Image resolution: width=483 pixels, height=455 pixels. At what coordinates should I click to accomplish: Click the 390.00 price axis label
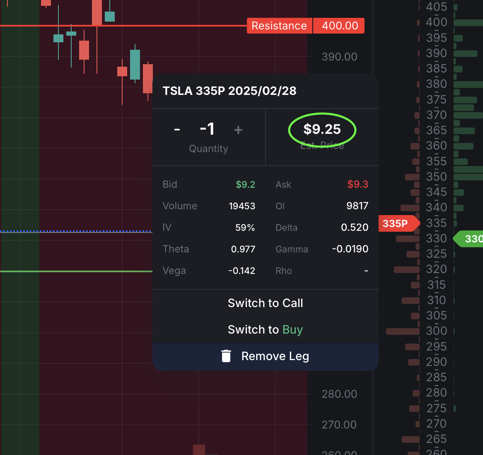click(x=339, y=57)
